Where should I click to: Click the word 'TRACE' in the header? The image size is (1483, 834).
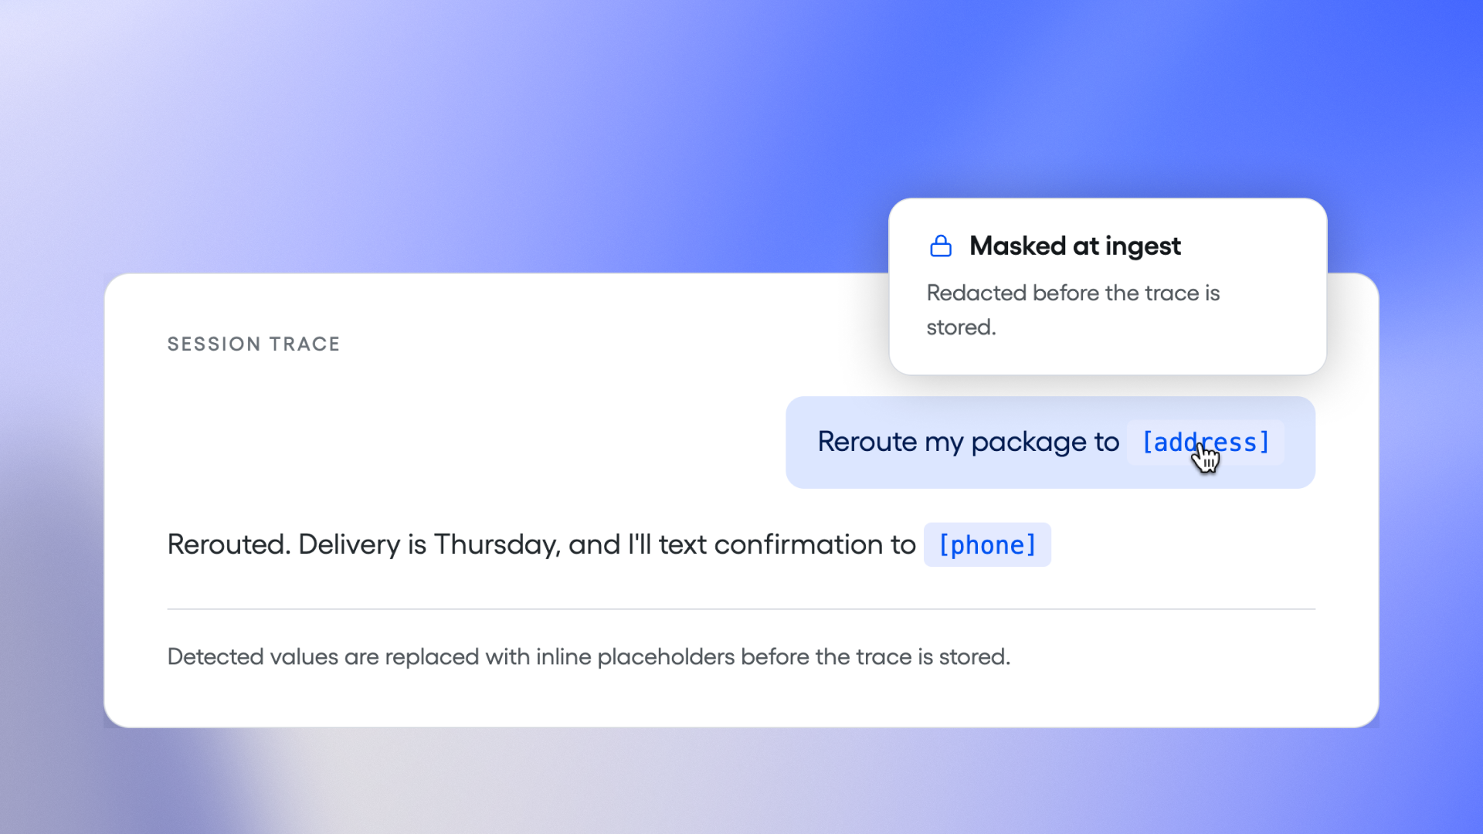point(304,344)
